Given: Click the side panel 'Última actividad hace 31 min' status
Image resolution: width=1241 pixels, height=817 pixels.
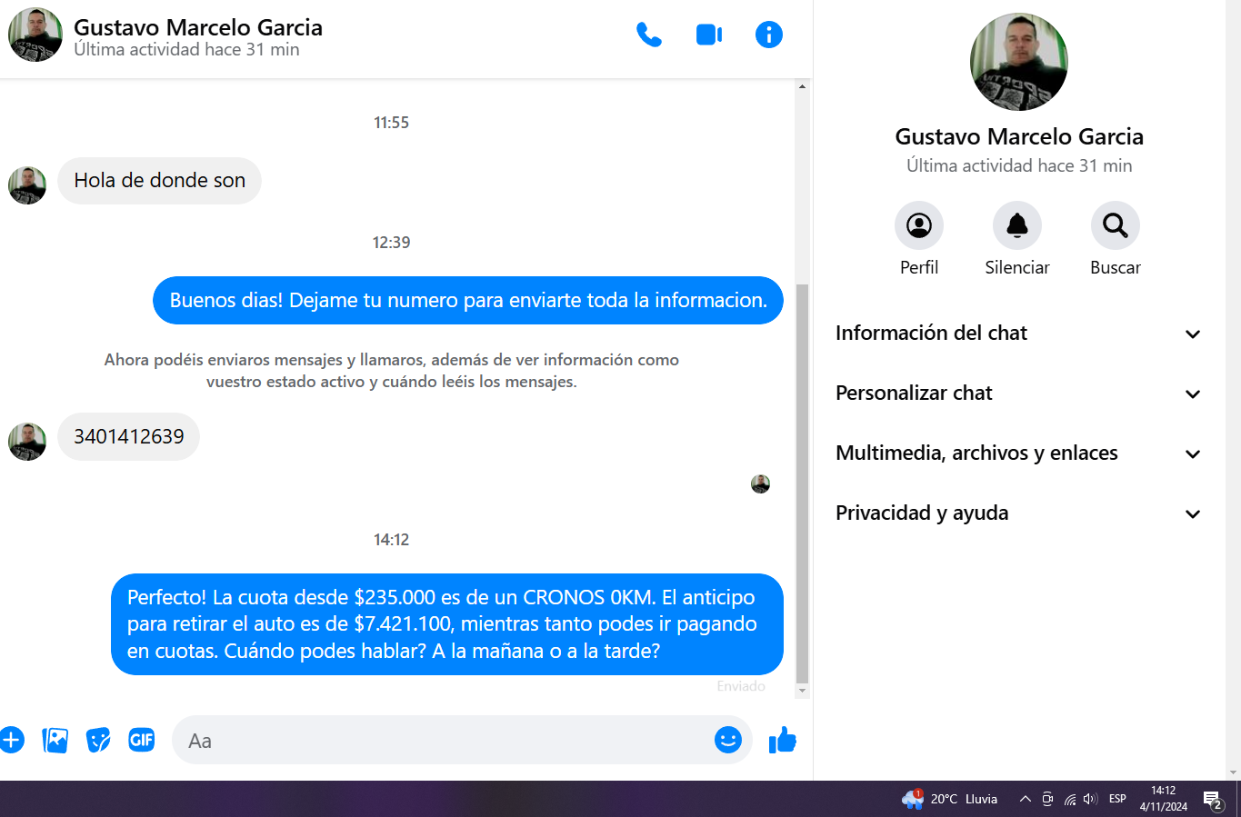Looking at the screenshot, I should (1019, 165).
